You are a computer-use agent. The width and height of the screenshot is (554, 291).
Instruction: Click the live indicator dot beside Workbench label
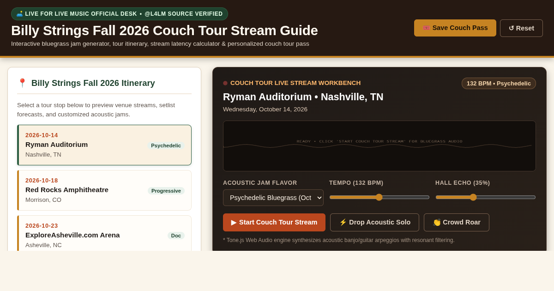(225, 83)
